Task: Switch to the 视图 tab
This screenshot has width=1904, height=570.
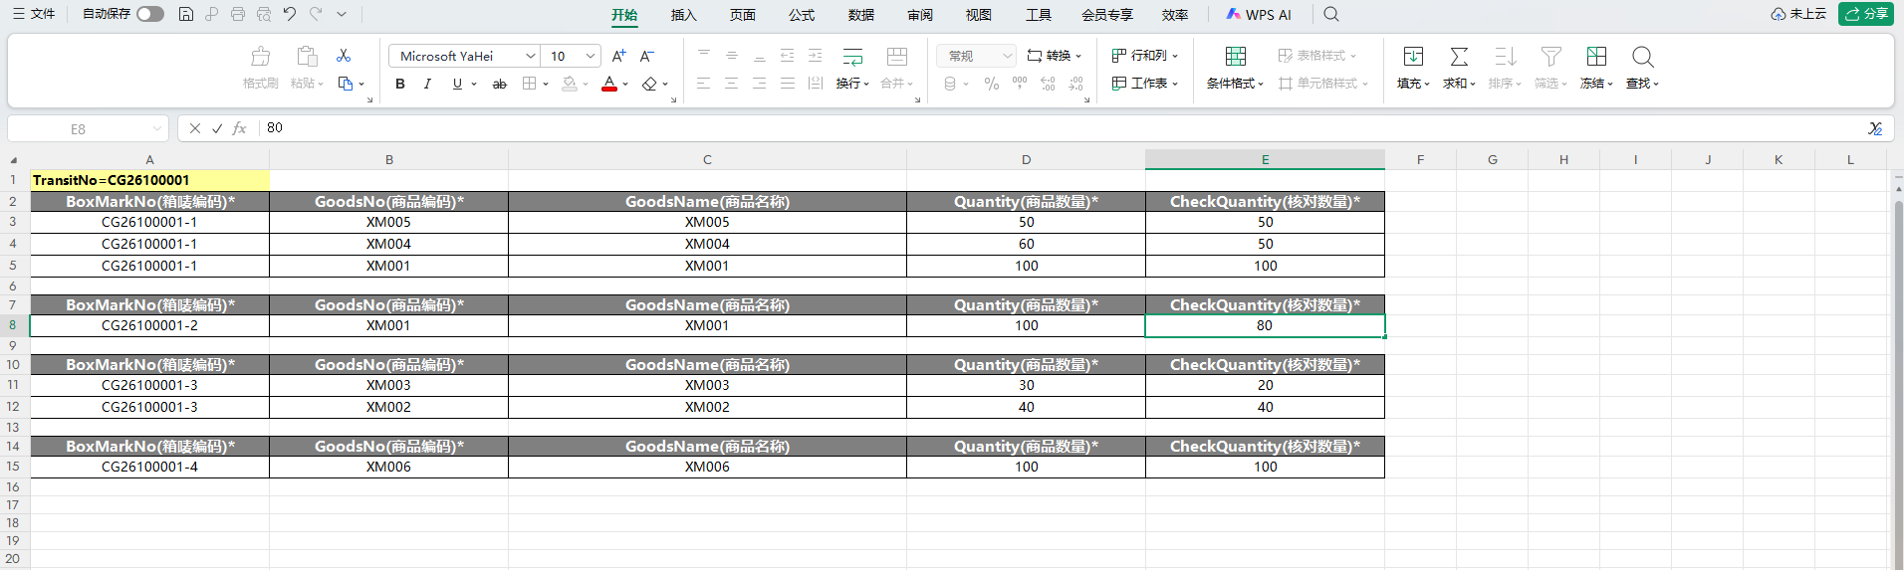Action: click(979, 15)
